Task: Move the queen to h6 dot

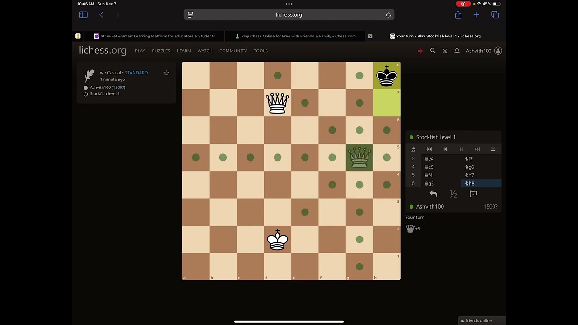Action: [387, 130]
